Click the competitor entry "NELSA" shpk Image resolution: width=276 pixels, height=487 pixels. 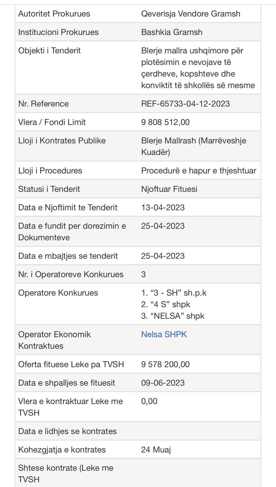tap(173, 316)
